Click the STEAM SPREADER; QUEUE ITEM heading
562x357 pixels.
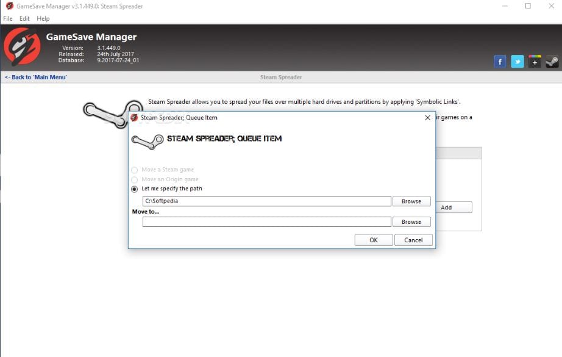(224, 139)
